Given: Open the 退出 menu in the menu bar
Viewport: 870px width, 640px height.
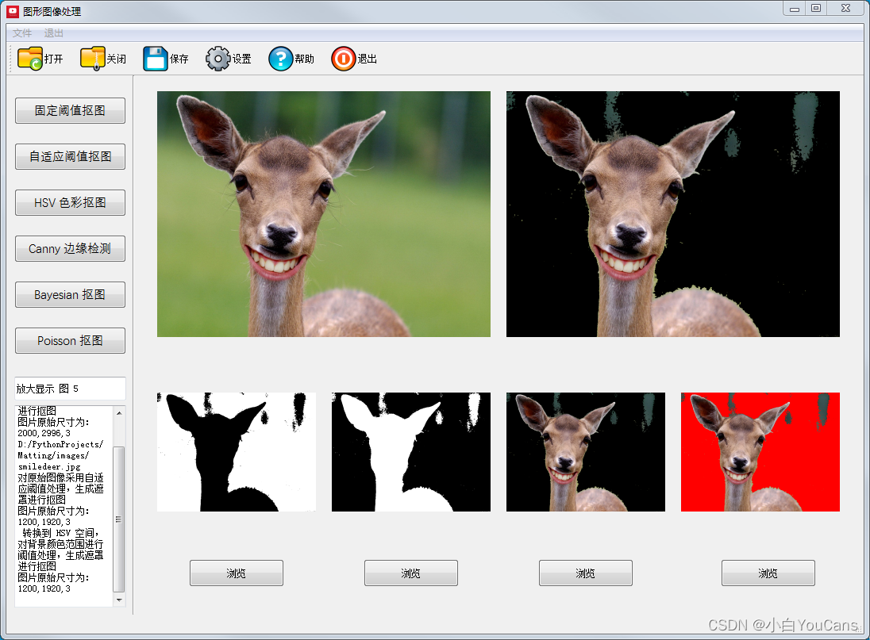Looking at the screenshot, I should pos(54,33).
